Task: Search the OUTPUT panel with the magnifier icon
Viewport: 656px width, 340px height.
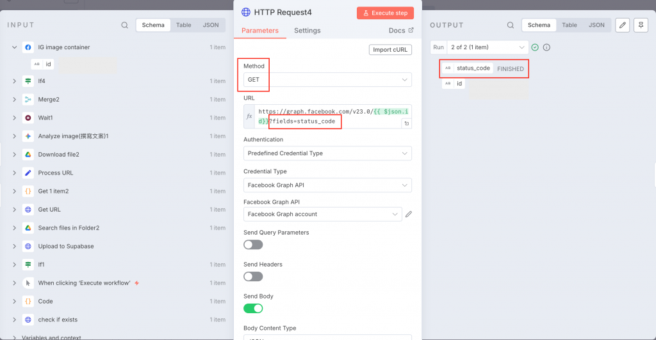Action: coord(511,25)
